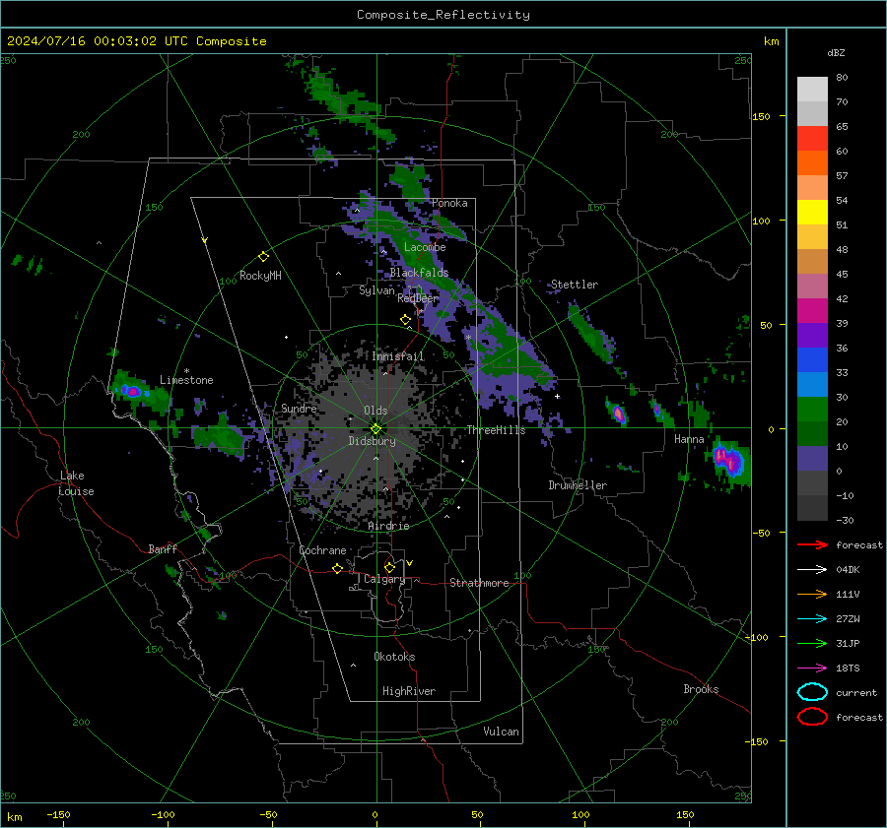The width and height of the screenshot is (887, 828).
Task: Click the ThreeHills label
Action: click(x=496, y=430)
